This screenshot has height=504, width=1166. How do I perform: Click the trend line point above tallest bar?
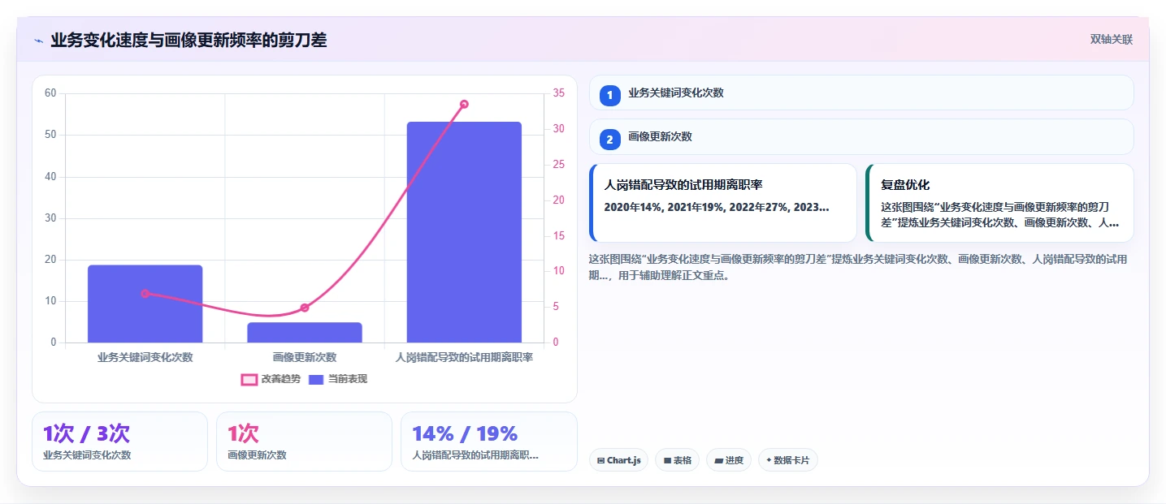[464, 104]
